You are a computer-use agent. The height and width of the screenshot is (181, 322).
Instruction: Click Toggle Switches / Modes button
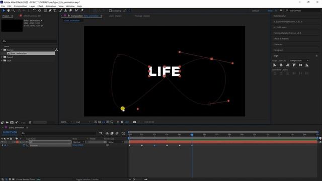[x=87, y=179]
